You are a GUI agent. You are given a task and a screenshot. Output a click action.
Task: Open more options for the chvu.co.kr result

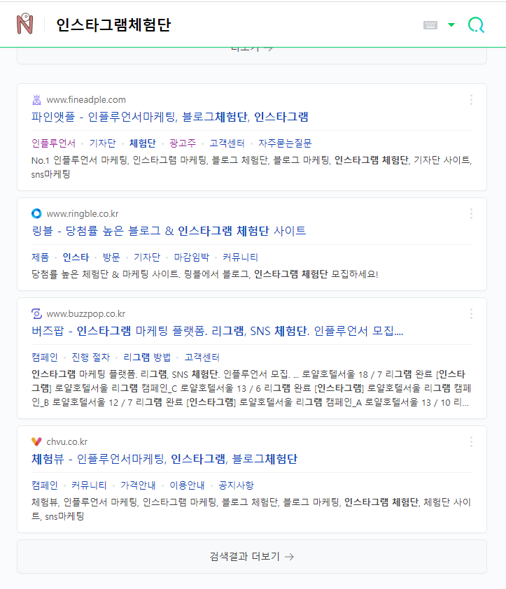coord(471,442)
